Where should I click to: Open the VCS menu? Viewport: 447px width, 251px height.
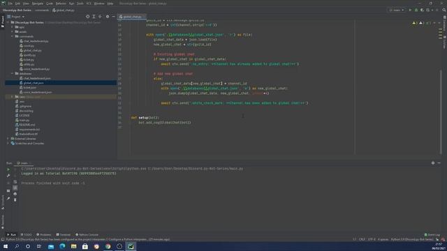(x=89, y=3)
